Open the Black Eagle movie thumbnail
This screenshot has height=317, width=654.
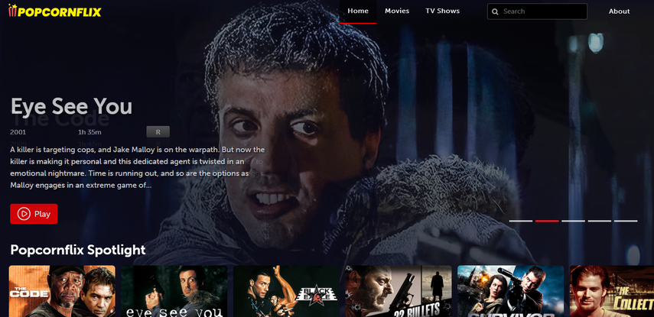point(287,291)
